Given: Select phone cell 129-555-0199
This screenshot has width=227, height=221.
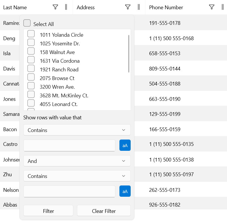Looking at the screenshot, I should pyautogui.click(x=165, y=114).
